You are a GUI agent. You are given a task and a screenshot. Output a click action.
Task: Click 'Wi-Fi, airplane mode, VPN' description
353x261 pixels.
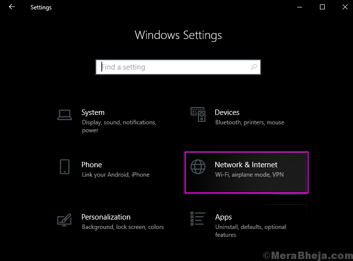(249, 175)
